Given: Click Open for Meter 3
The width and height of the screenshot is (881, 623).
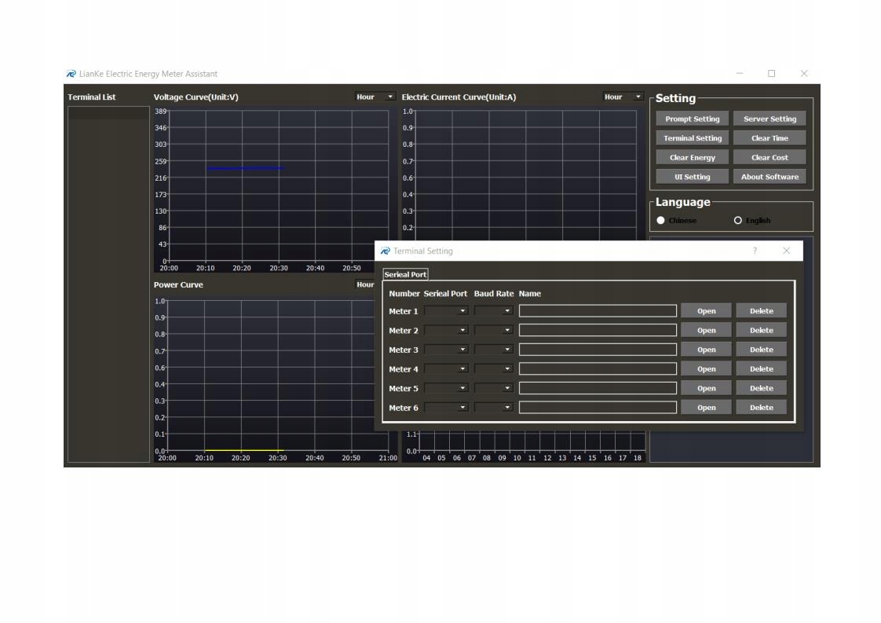Looking at the screenshot, I should coord(706,349).
